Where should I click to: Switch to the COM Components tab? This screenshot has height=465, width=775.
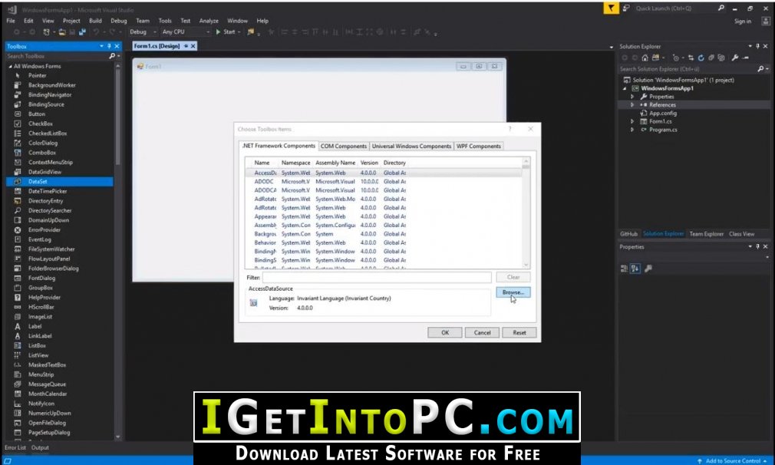[x=344, y=147]
